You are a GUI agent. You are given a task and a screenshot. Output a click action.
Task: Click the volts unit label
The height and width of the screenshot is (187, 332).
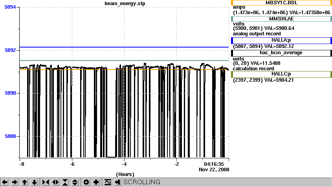click(x=238, y=24)
